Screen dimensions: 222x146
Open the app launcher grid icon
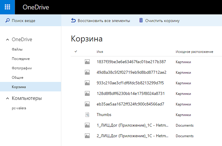(7, 7)
